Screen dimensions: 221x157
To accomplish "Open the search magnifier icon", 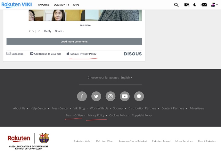I will point(176,5).
